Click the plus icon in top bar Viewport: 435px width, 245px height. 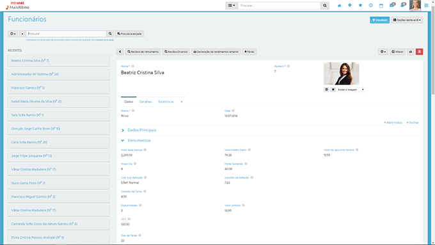(349, 5)
